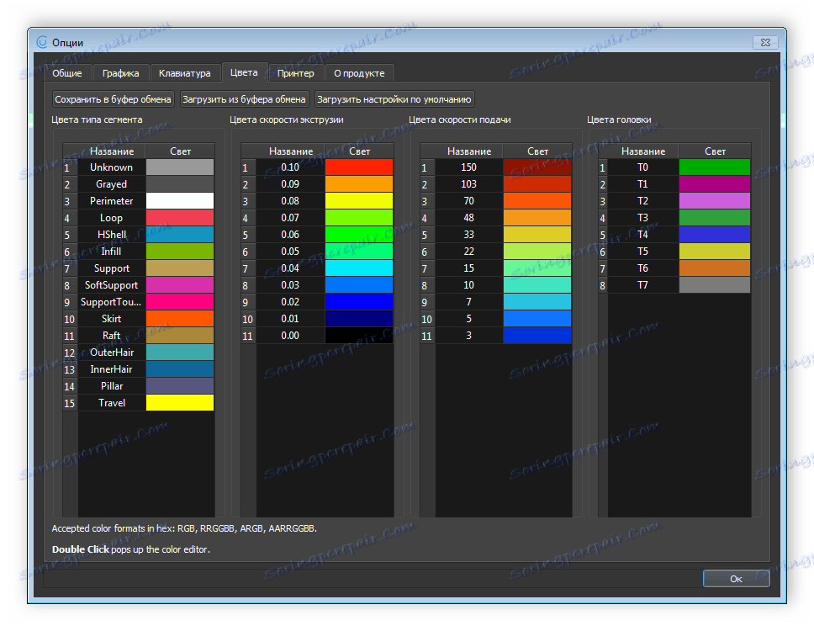Select the Принтер tab
The height and width of the screenshot is (631, 814).
[x=295, y=73]
